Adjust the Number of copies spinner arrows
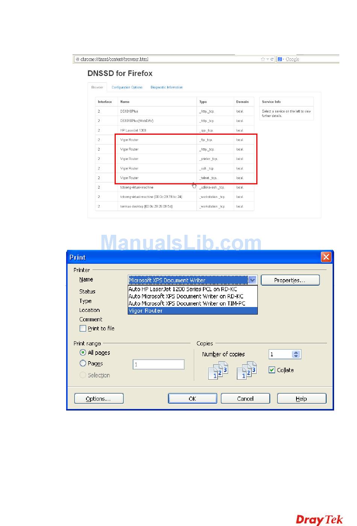357x526 pixels. point(296,354)
